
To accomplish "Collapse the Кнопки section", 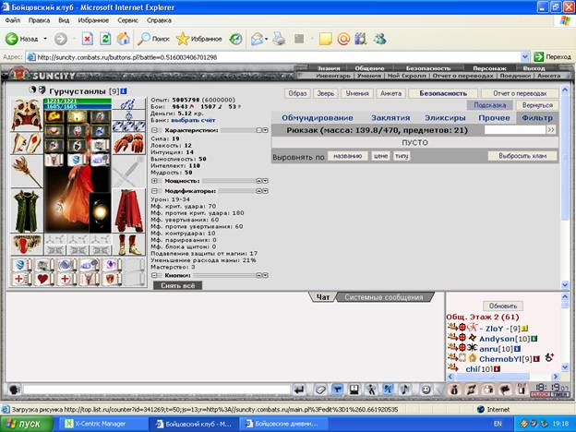I will click(x=155, y=275).
